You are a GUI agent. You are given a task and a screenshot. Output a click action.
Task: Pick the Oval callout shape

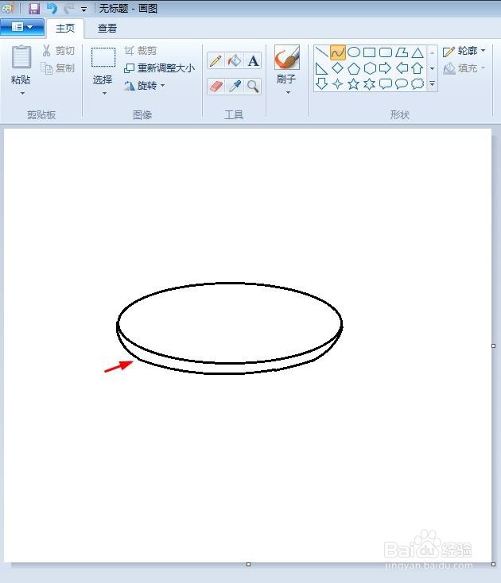point(402,84)
